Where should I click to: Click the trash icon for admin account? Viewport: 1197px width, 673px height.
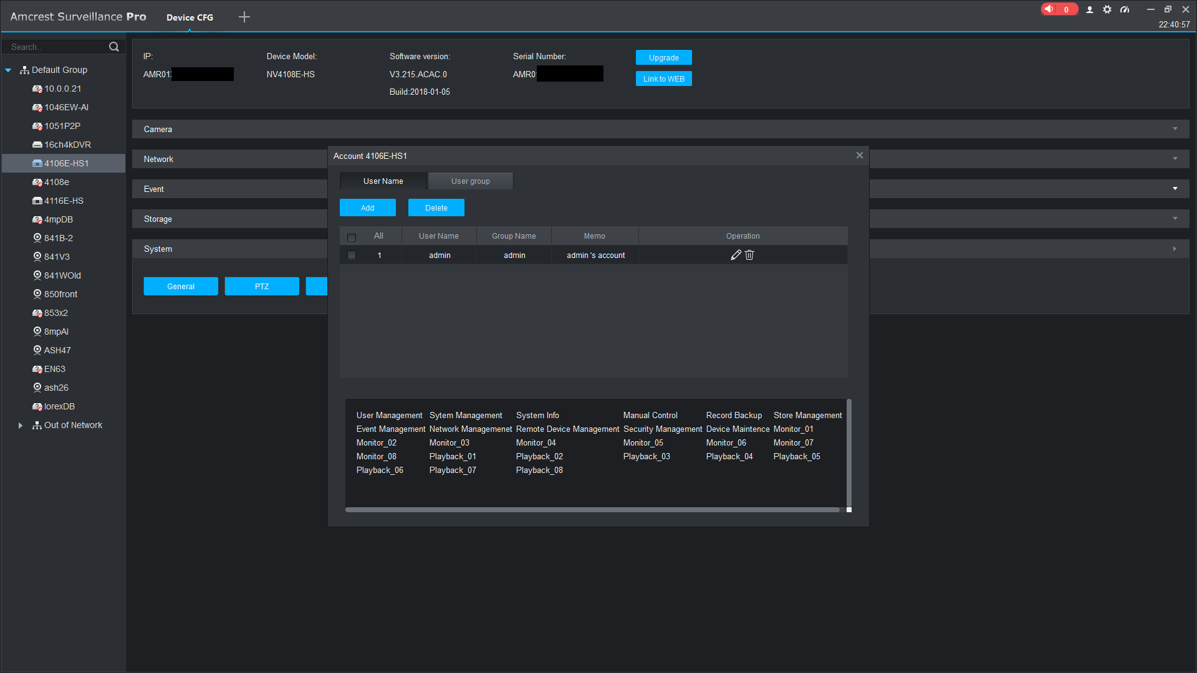tap(749, 255)
